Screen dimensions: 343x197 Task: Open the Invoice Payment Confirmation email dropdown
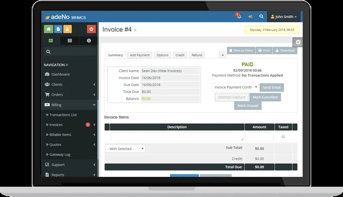click(x=235, y=87)
